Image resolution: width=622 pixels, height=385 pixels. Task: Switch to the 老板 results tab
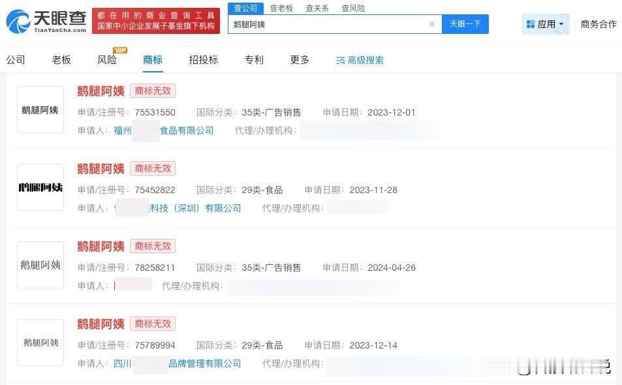(x=61, y=60)
